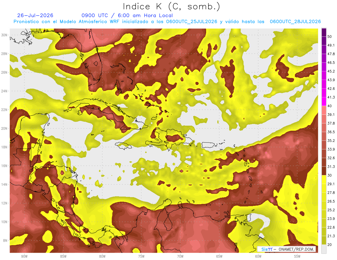
Task: Click the '26N' latitude label
Action: [5, 72]
